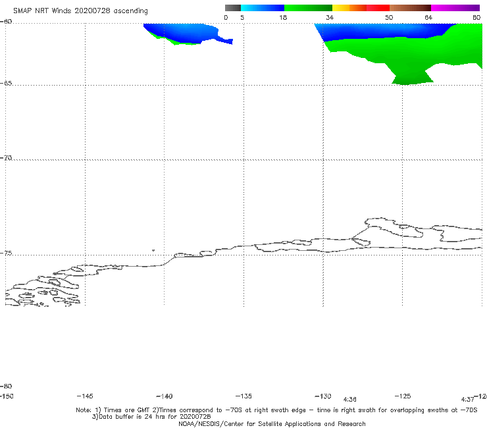Click the '-80' latitude axis label
Image resolution: width=487 pixels, height=428 pixels.
coord(6,386)
